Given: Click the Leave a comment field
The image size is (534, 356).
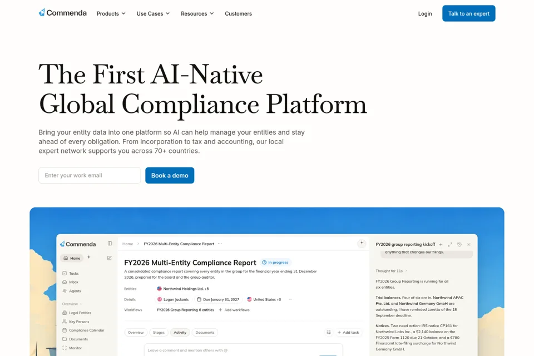Looking at the screenshot, I should [243, 350].
